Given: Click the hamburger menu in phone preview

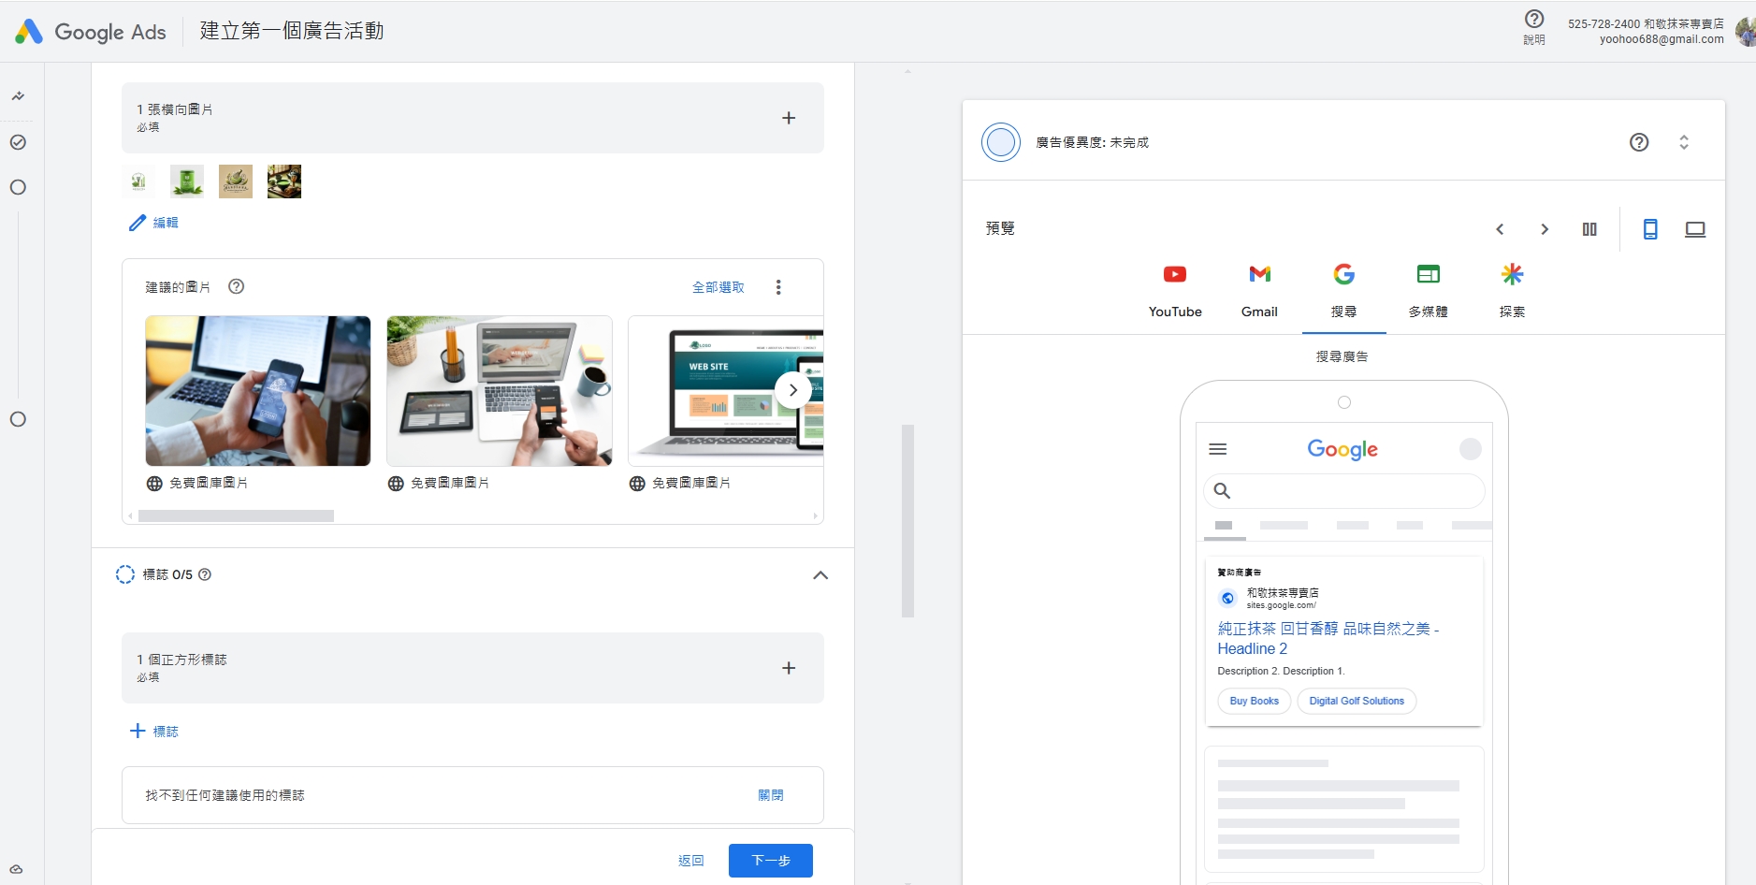Looking at the screenshot, I should 1218,449.
